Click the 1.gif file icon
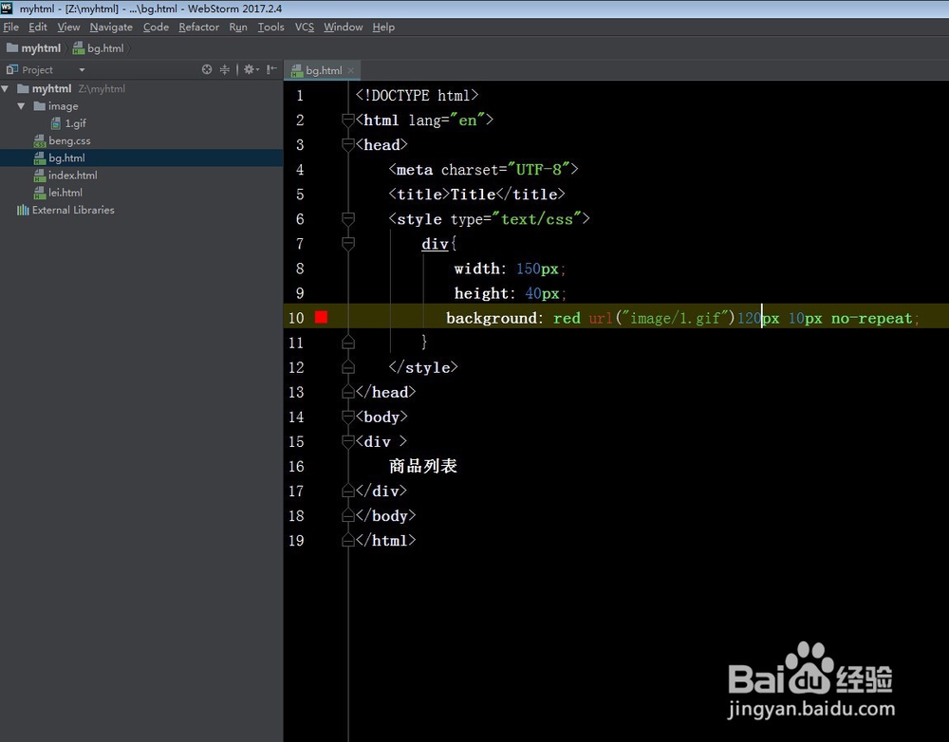Viewport: 949px width, 742px height. coord(56,123)
